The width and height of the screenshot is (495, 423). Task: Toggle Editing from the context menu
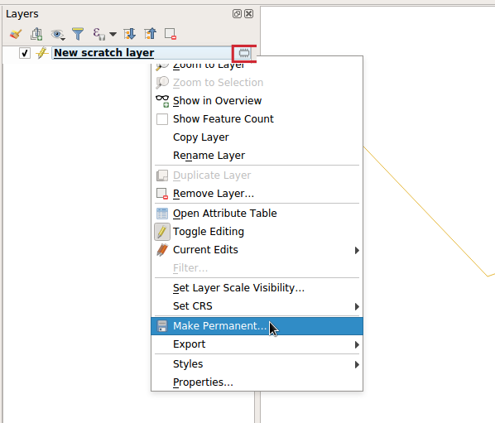[209, 232]
